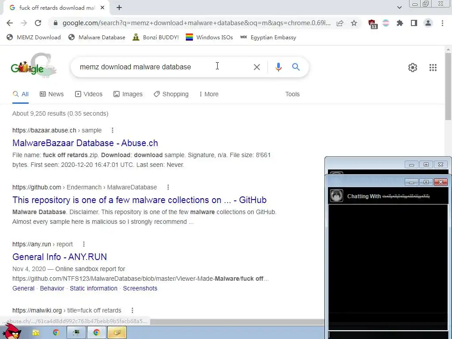Click the chat message input box
The height and width of the screenshot is (339, 452).
click(388, 335)
